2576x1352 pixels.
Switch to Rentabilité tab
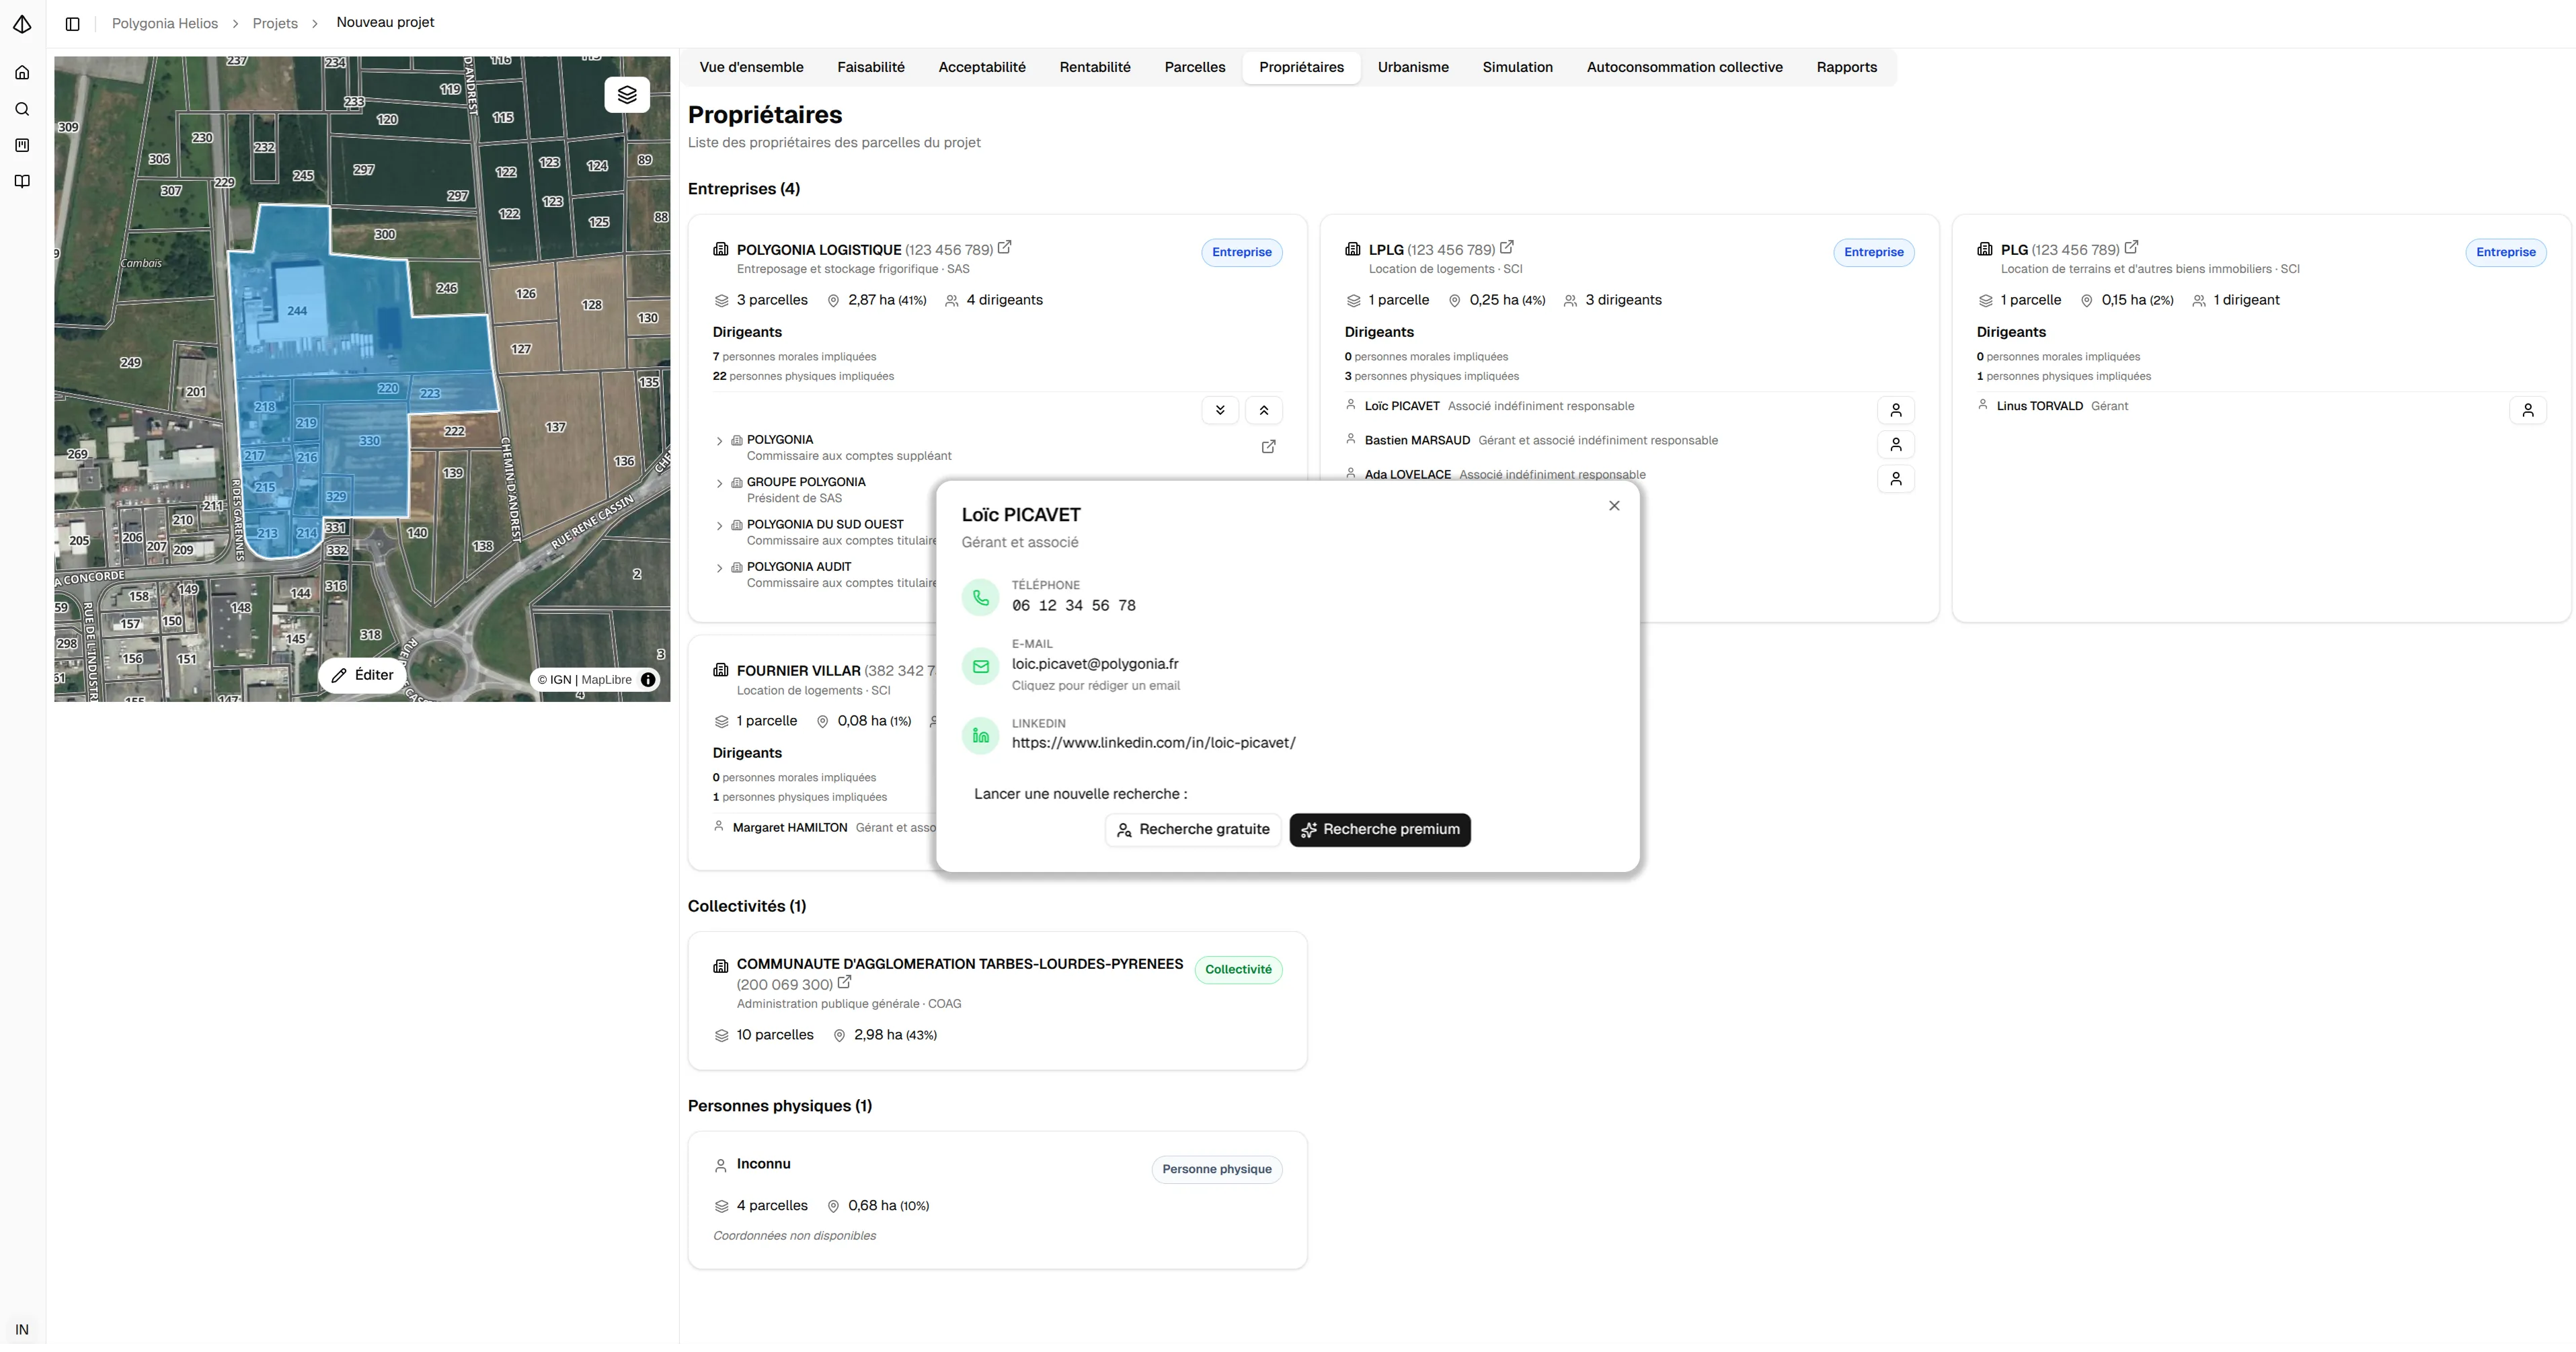pos(1095,67)
